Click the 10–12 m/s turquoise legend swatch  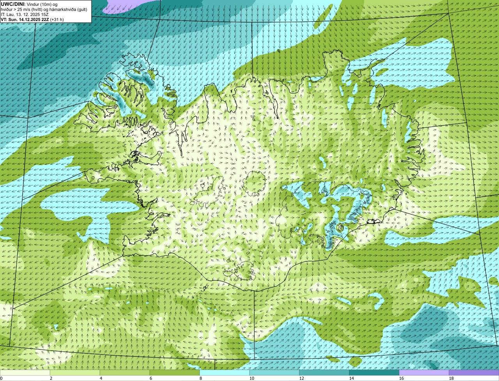274,373
